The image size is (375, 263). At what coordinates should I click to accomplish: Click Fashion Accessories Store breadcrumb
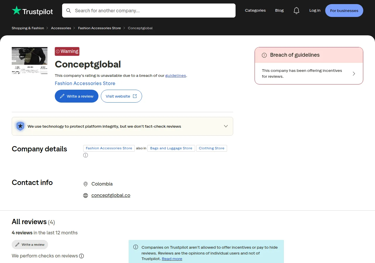(99, 28)
